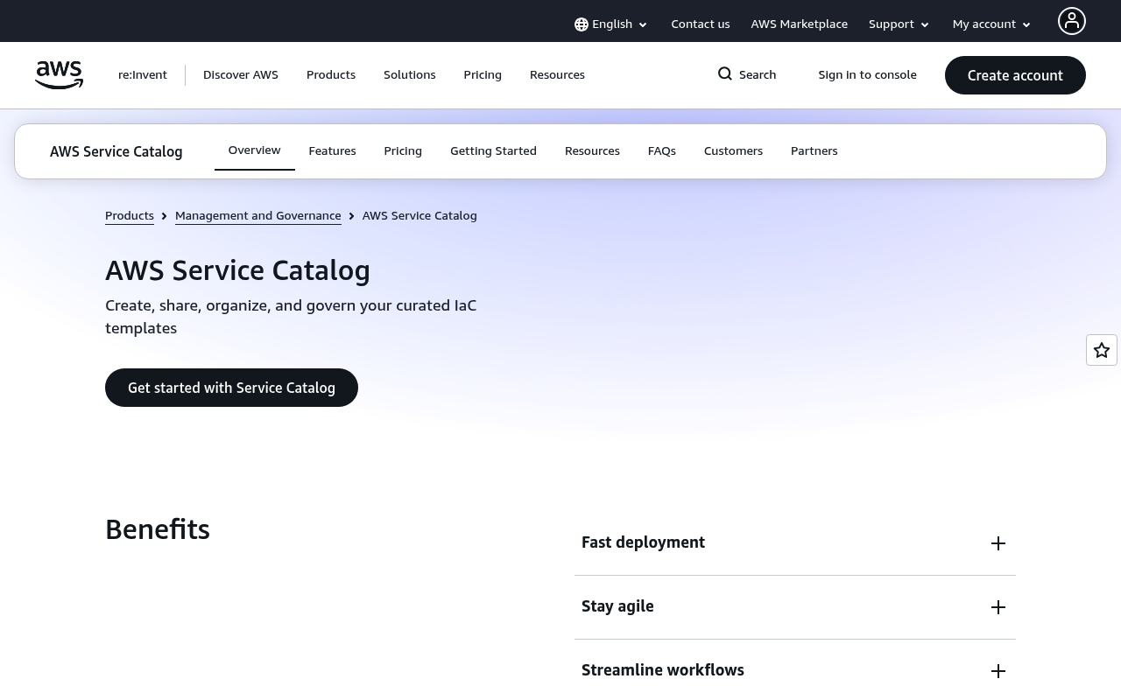Screen dimensions: 1121x700
Task: Open the Support dropdown menu
Action: tap(899, 24)
